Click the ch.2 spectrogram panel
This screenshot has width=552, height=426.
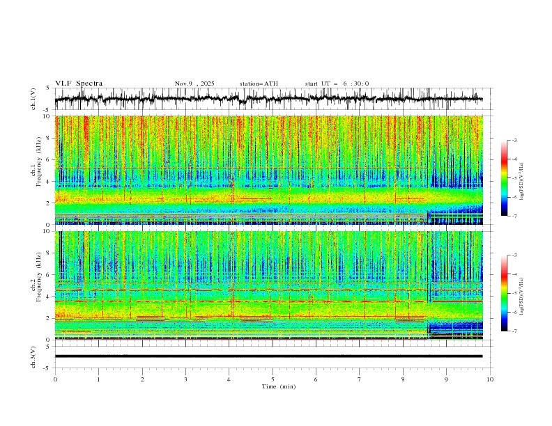[x=268, y=285]
